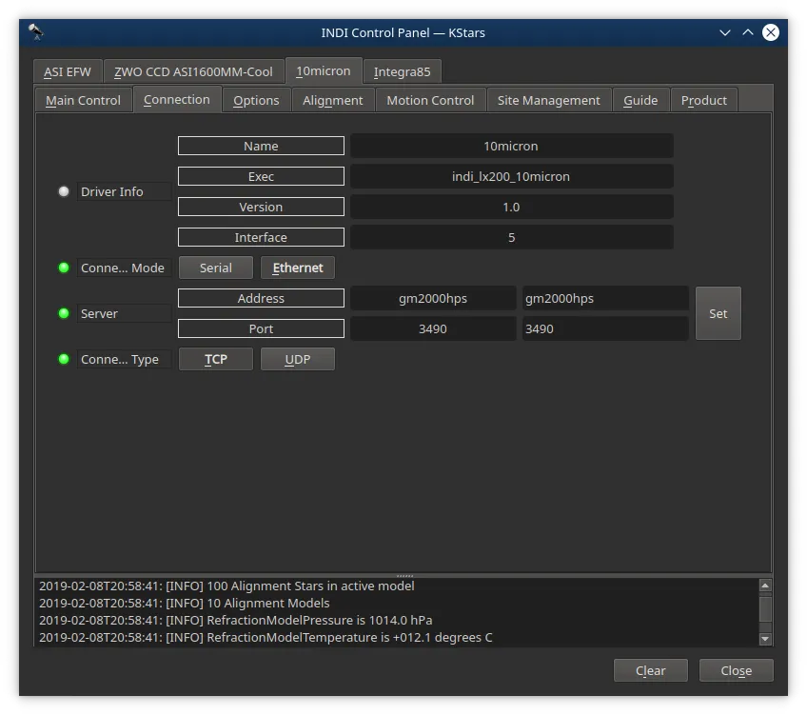Clear the log messages
The height and width of the screenshot is (715, 807).
pos(651,671)
